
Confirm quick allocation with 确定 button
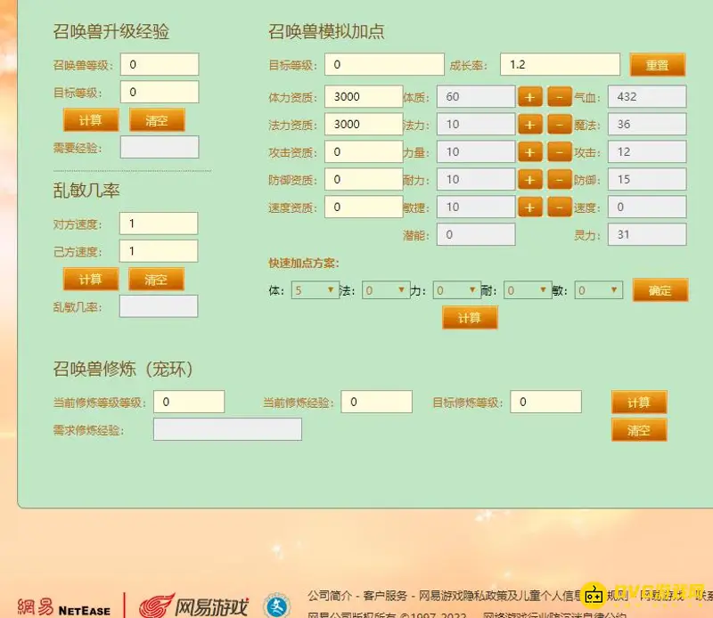coord(660,290)
